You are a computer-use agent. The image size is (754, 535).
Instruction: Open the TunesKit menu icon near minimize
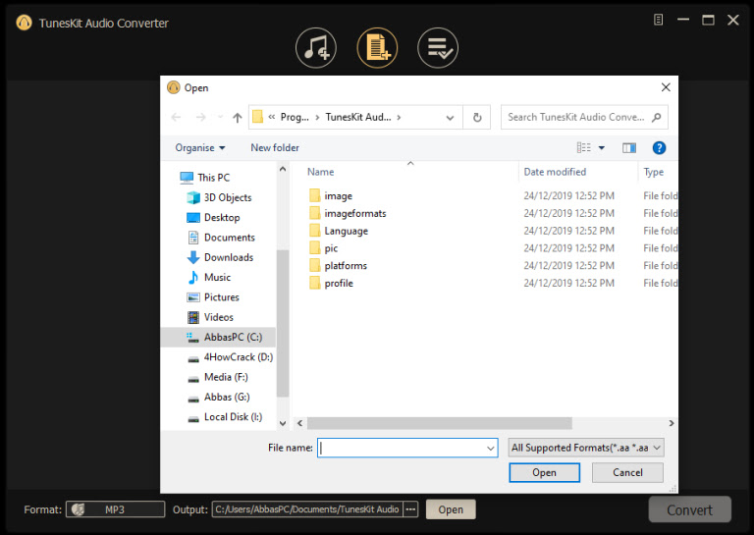(659, 20)
